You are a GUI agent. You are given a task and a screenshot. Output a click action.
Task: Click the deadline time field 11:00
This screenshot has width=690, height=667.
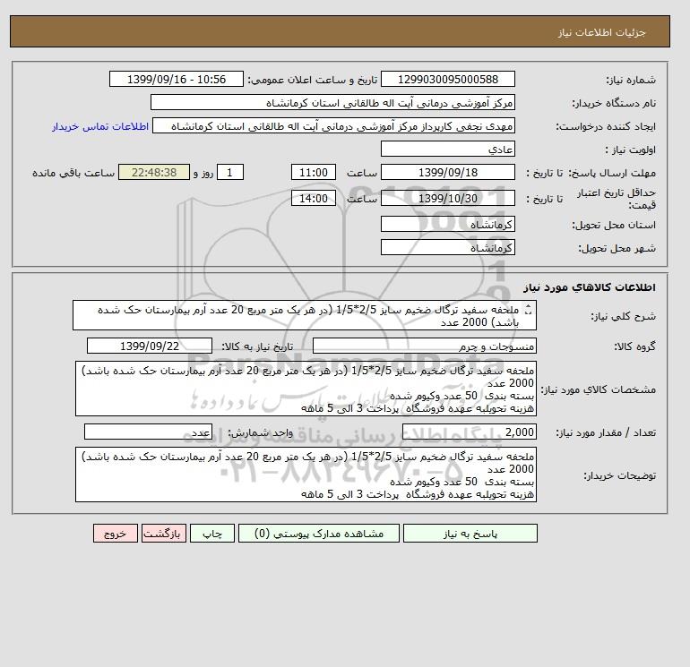pos(314,173)
